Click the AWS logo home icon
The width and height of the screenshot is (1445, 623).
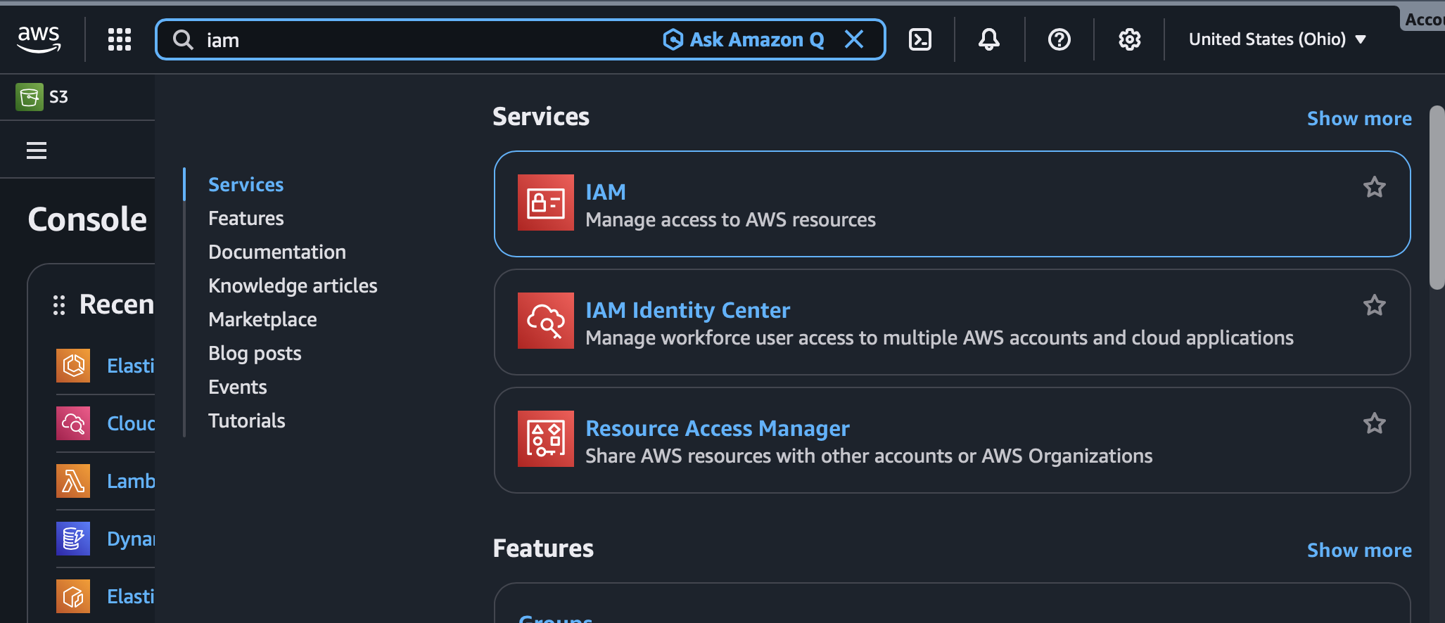(39, 39)
